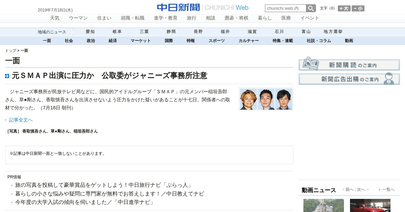Open 中日教えてナビ PR link
Viewport: 405px width, 212px height.
point(110,194)
